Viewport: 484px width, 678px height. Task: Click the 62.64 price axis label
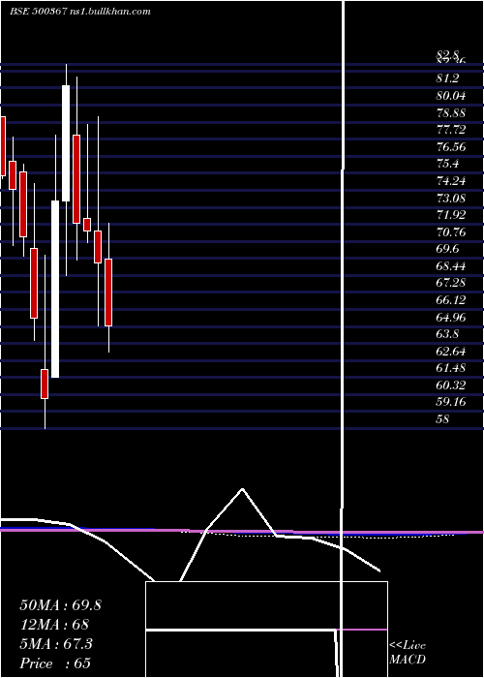(x=451, y=351)
